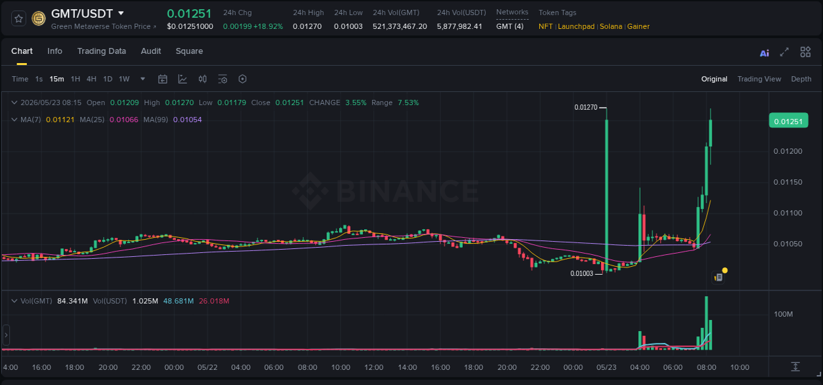Click the 24h Vol(USDT) value 5,877,982.41

click(460, 26)
